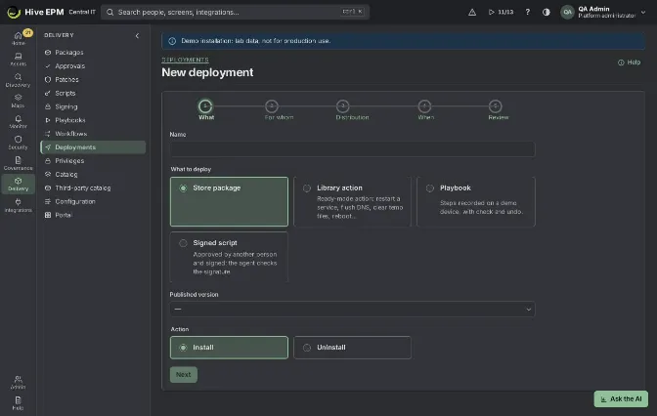Go to Approvals in Delivery menu

[93, 66]
